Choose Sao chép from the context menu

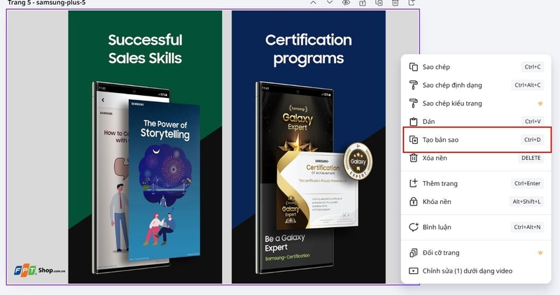pos(476,66)
